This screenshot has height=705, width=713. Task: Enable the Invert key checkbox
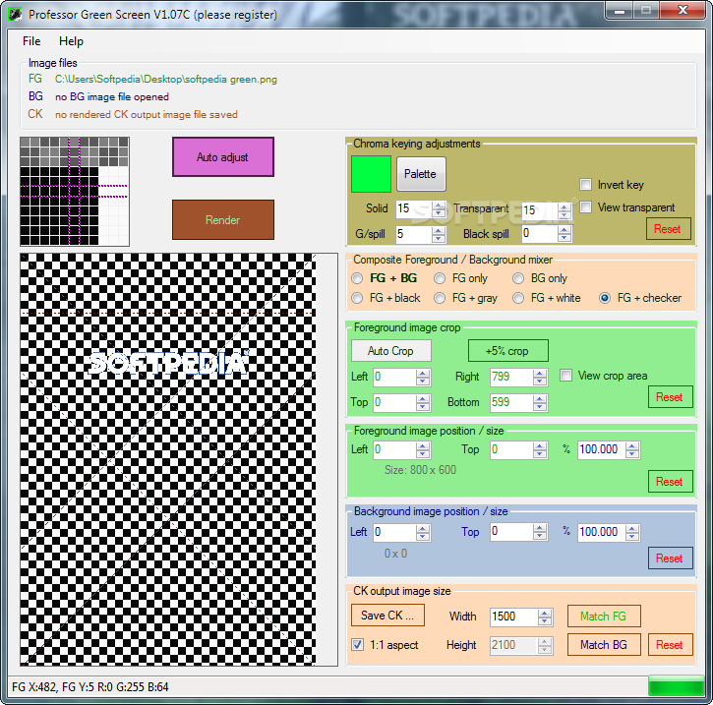(586, 185)
